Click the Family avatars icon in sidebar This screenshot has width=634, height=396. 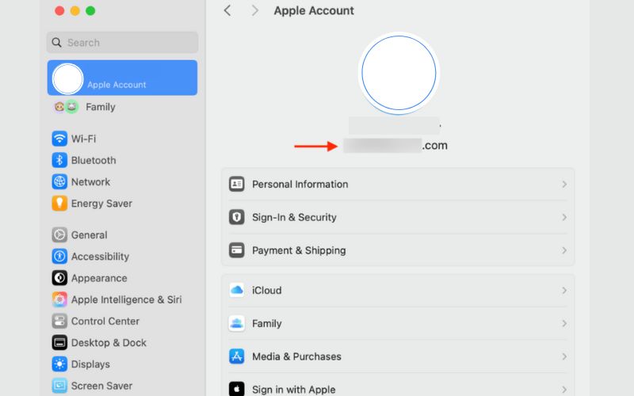[x=66, y=107]
